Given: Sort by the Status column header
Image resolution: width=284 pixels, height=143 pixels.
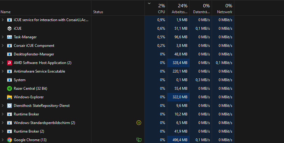Looking at the screenshot, I should click(x=118, y=8).
